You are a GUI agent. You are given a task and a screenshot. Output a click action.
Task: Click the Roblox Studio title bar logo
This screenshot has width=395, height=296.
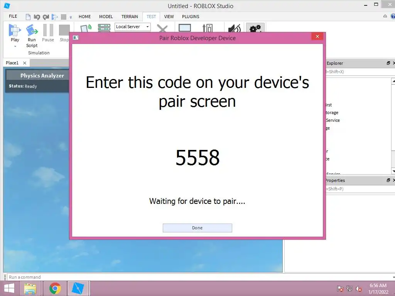pos(7,5)
